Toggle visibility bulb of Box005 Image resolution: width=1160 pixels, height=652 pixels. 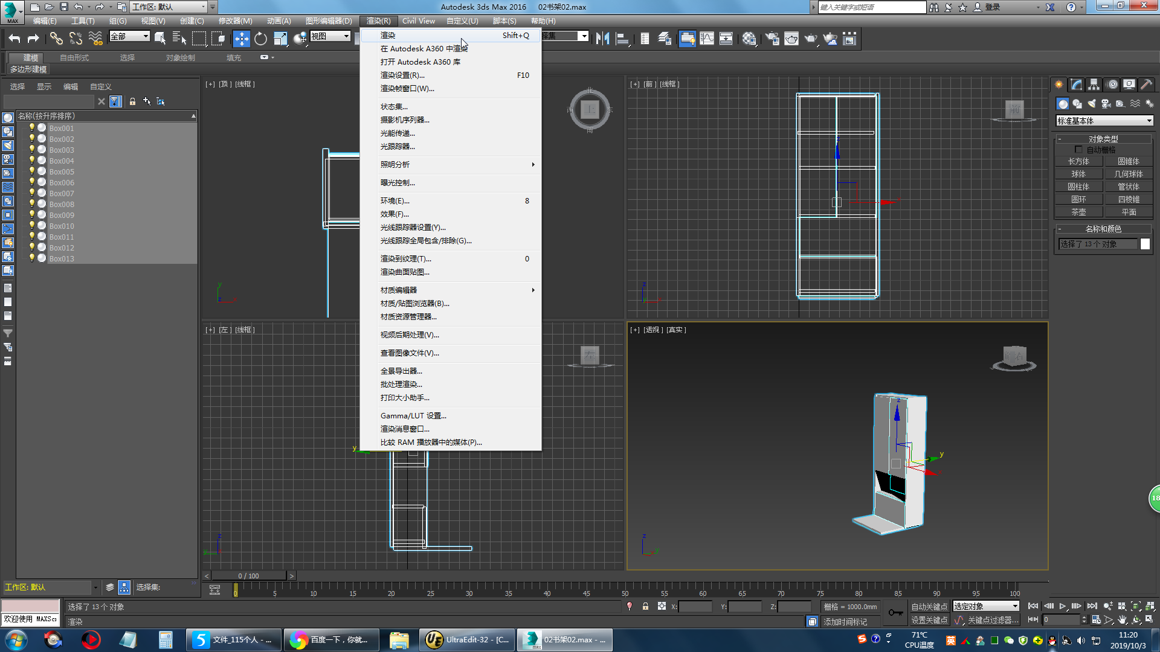[x=32, y=171]
